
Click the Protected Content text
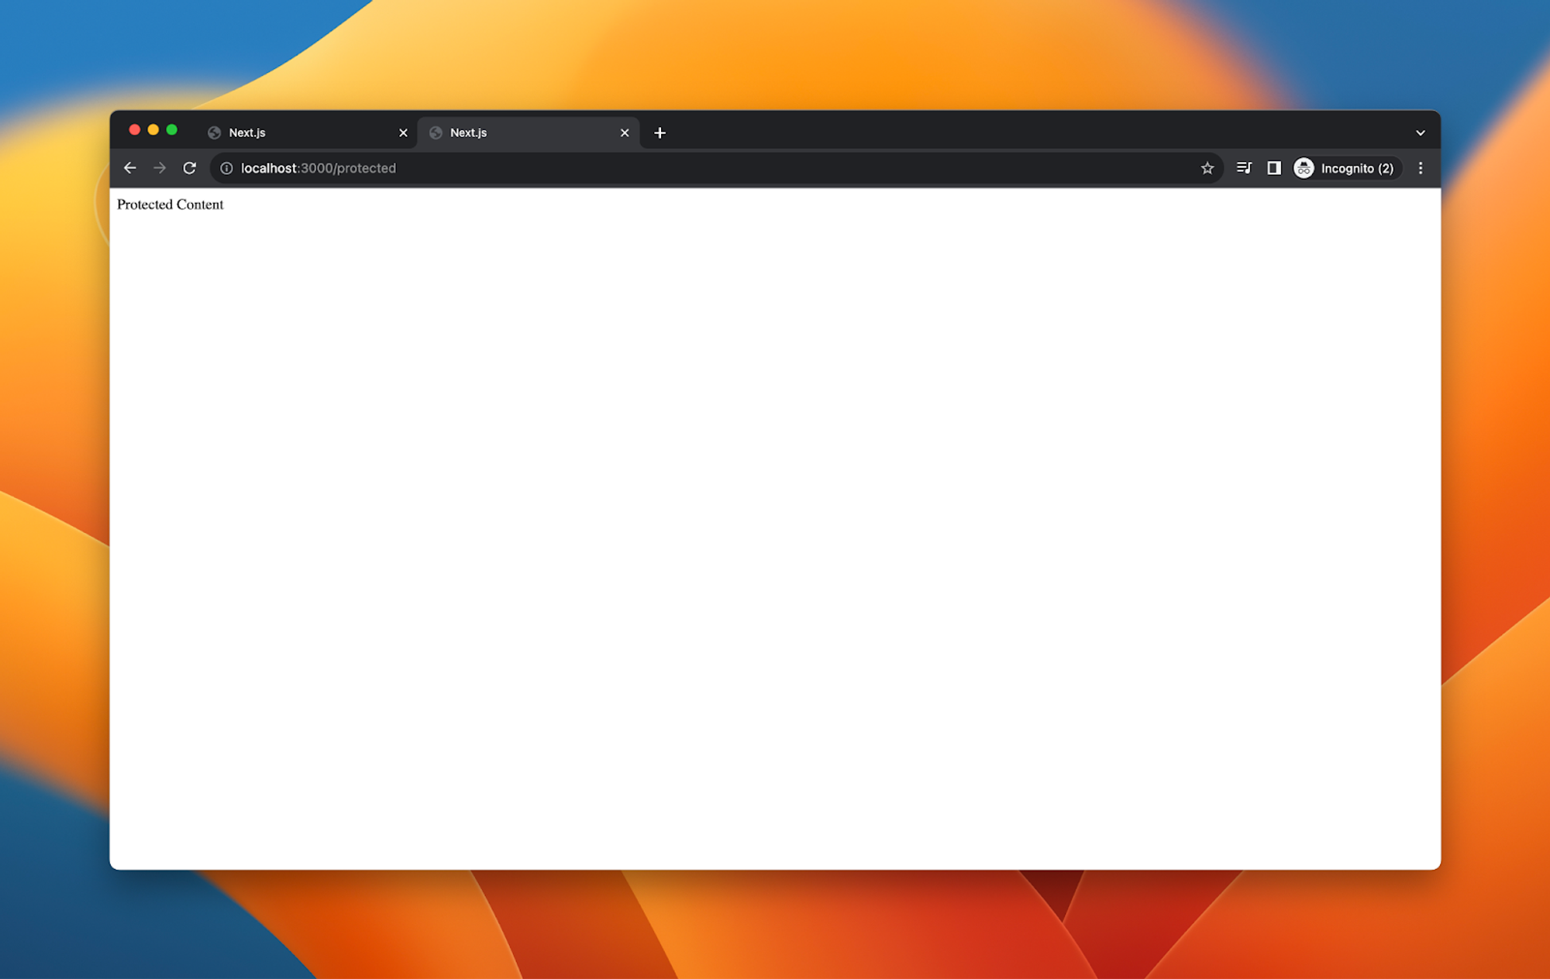tap(170, 204)
